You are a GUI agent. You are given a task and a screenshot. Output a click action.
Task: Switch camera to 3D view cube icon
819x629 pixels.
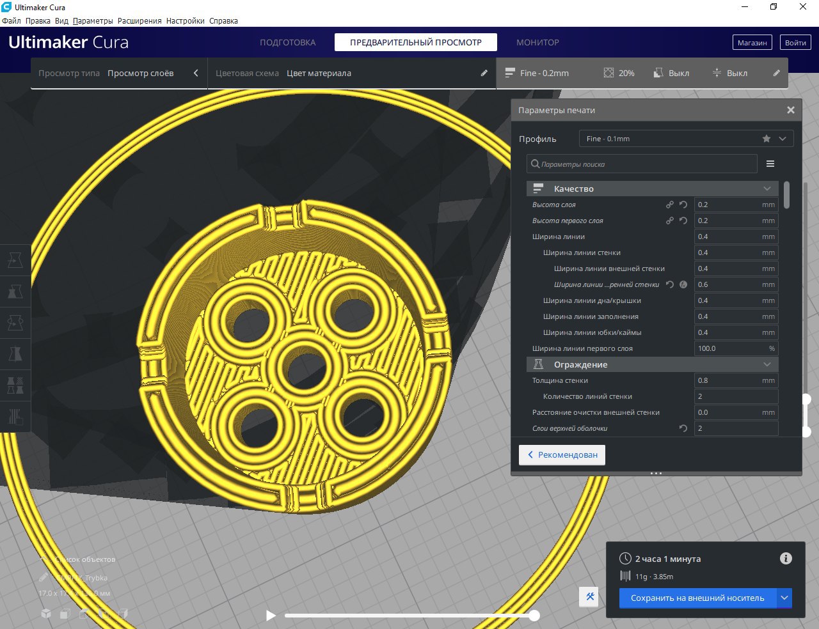pyautogui.click(x=46, y=614)
